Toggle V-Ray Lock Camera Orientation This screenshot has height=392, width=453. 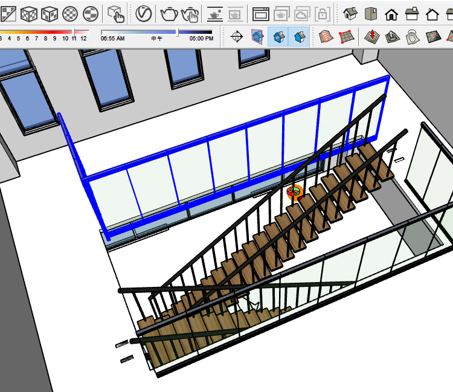[323, 14]
